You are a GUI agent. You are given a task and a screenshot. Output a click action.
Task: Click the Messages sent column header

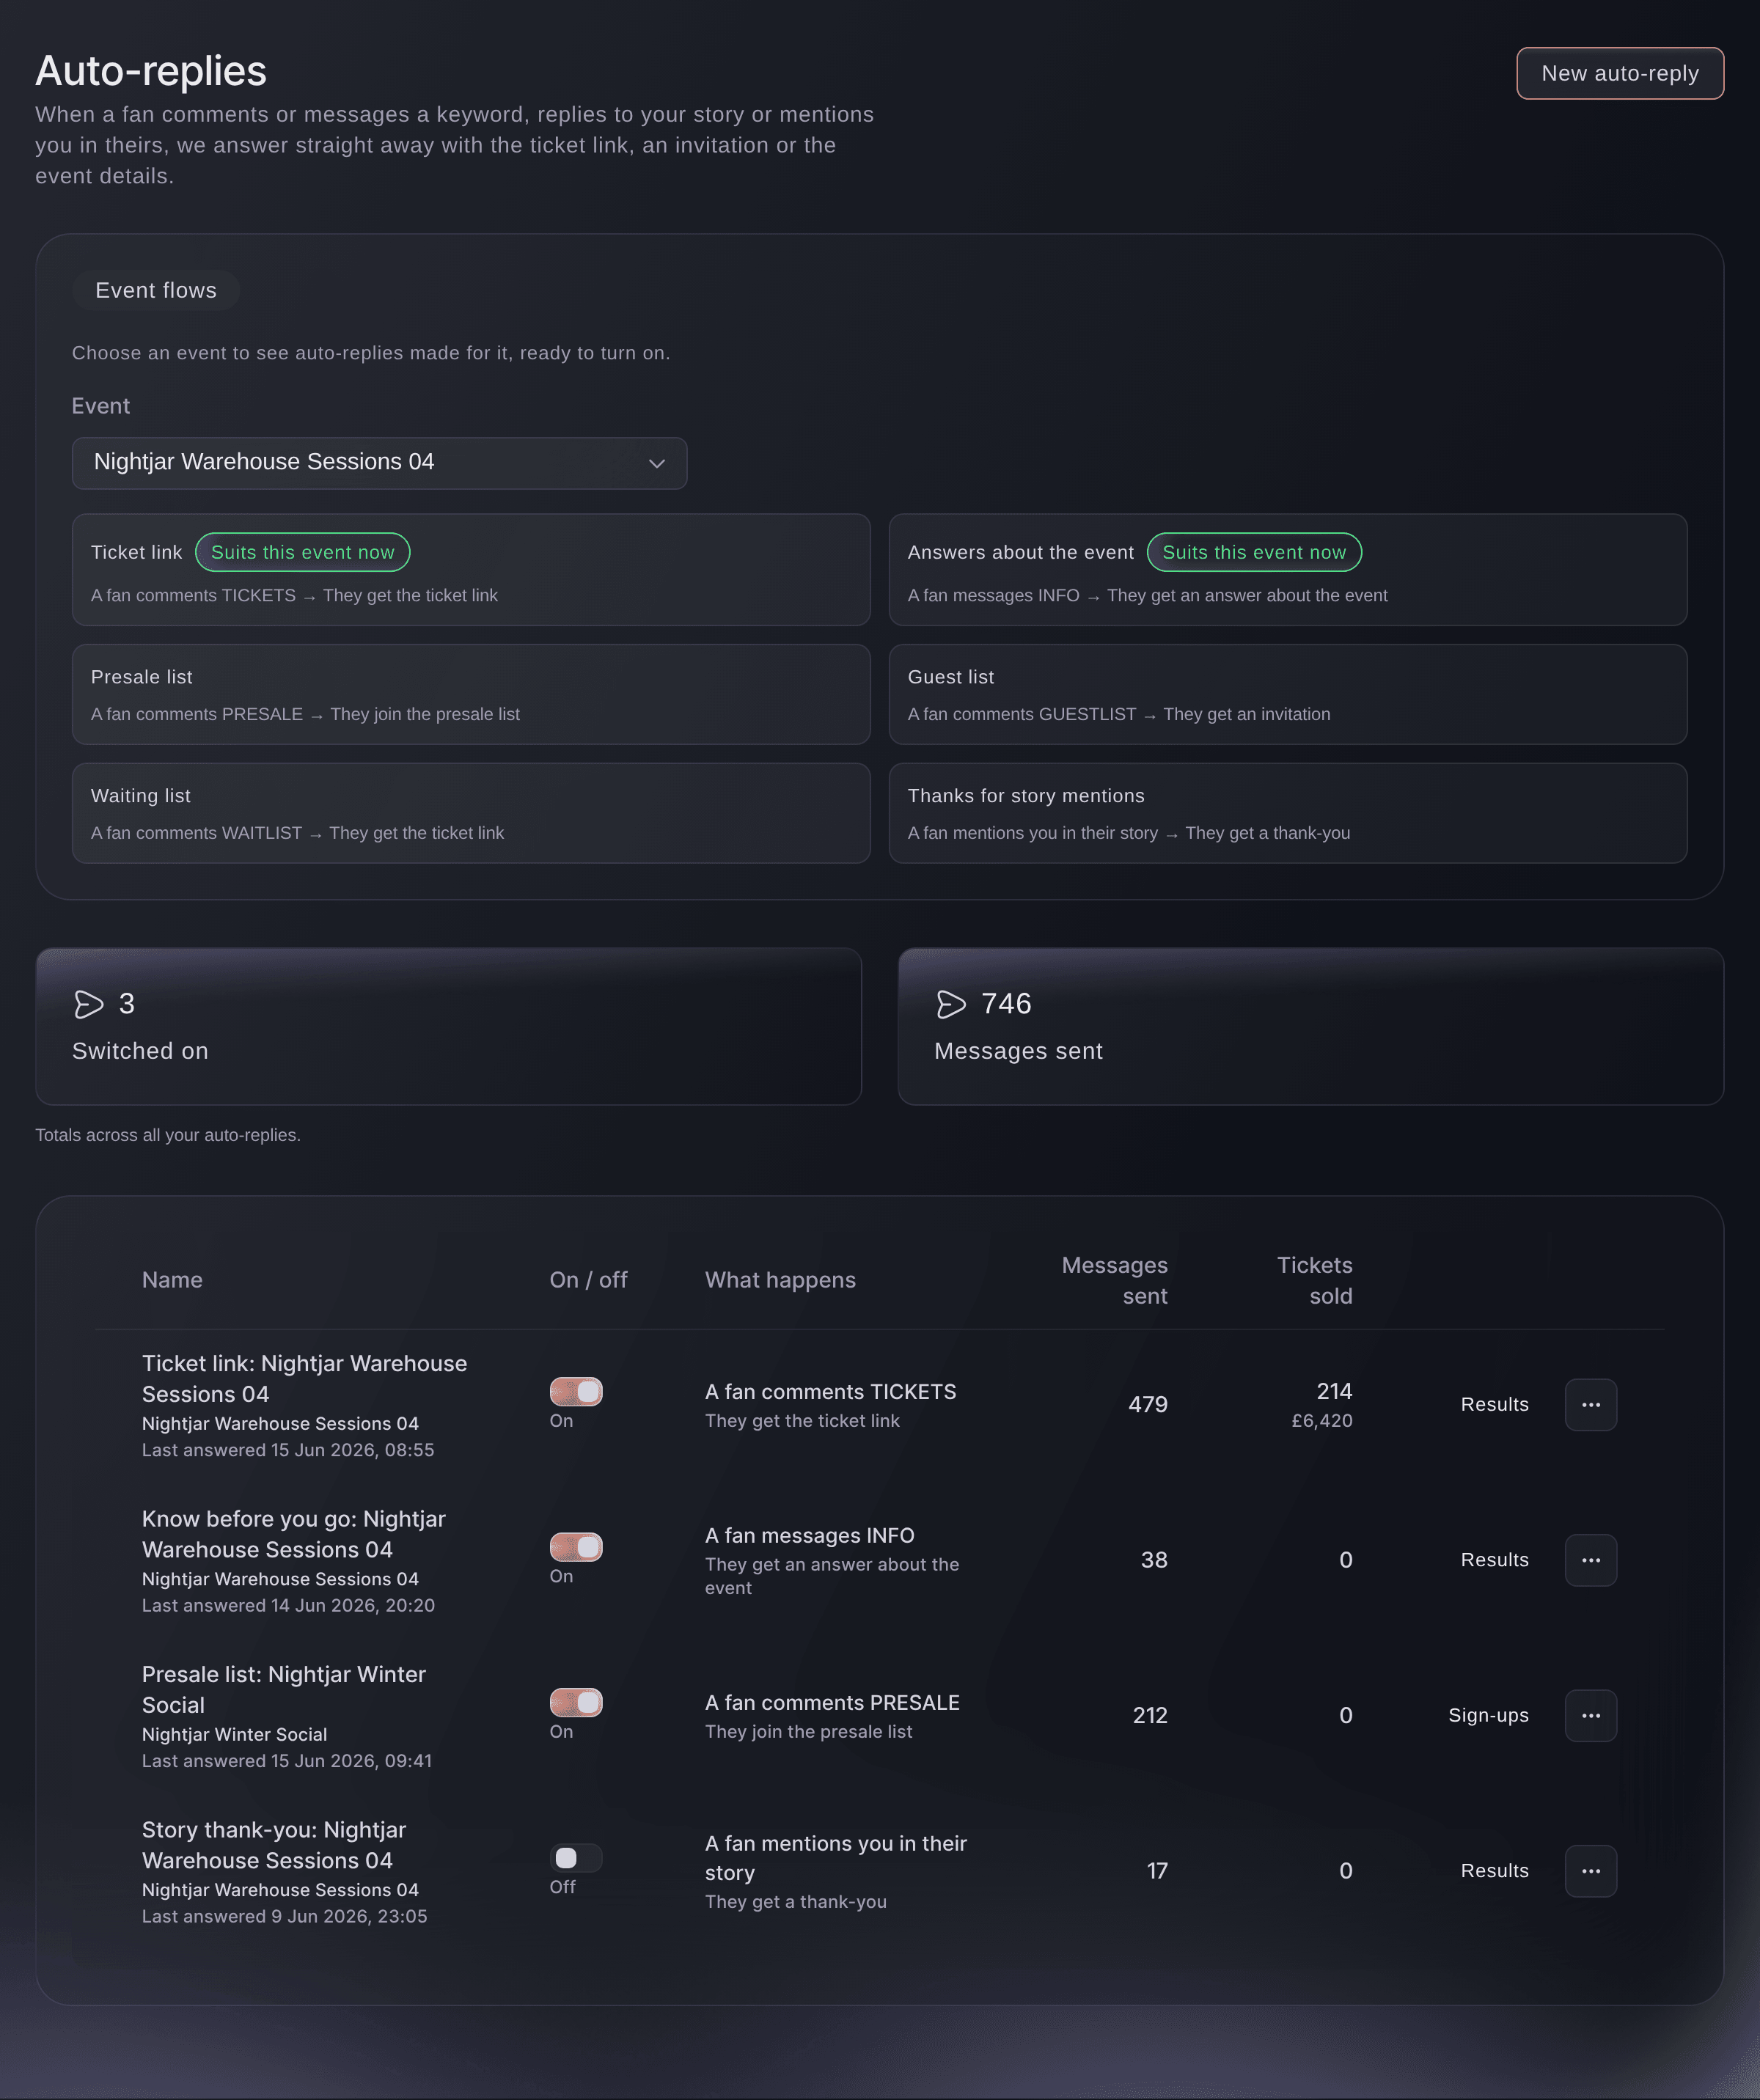pos(1114,1280)
